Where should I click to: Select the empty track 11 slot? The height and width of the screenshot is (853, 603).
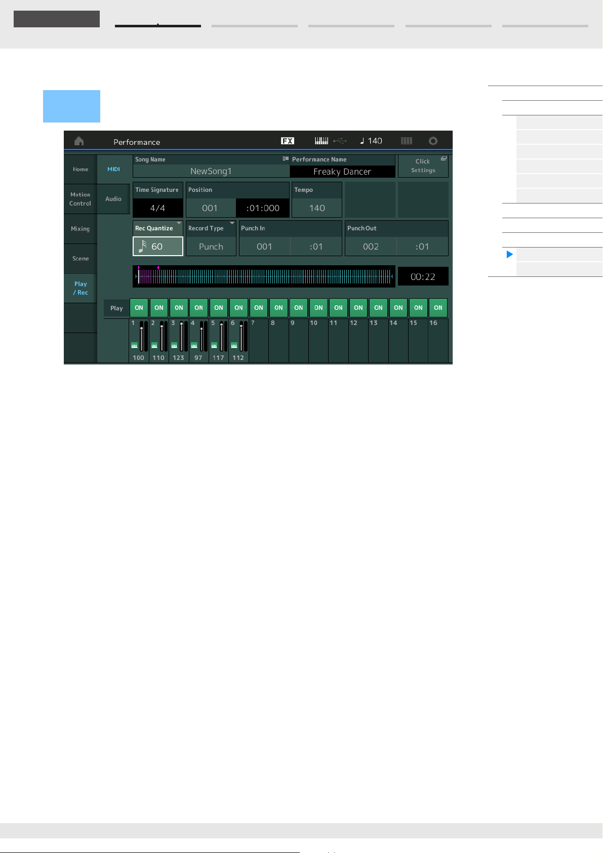(338, 340)
